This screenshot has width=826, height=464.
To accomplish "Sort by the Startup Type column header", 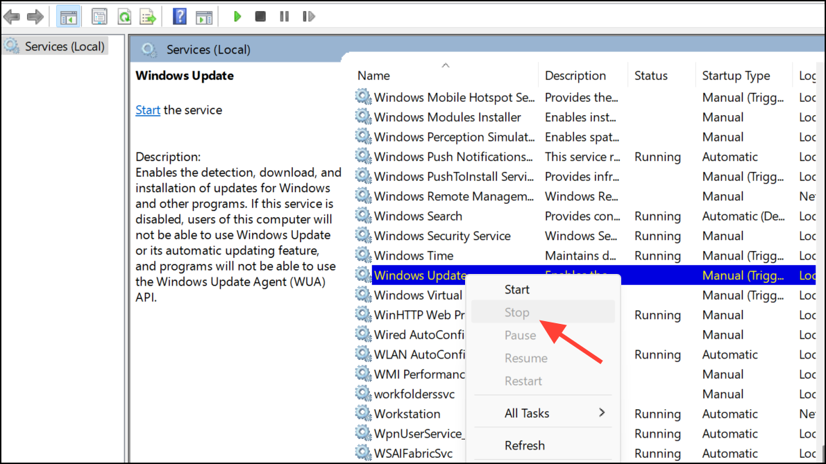I will point(736,75).
